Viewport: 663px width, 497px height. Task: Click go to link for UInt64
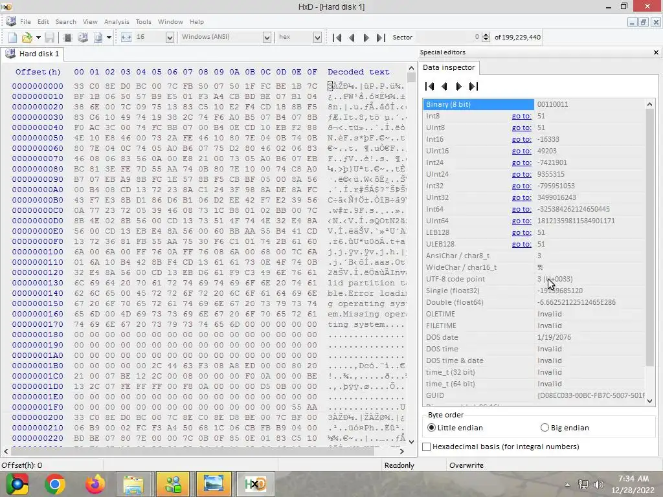pyautogui.click(x=521, y=221)
